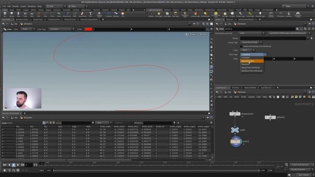
Task: Choose Bounding Box from the Color Type list
Action: pyautogui.click(x=252, y=61)
